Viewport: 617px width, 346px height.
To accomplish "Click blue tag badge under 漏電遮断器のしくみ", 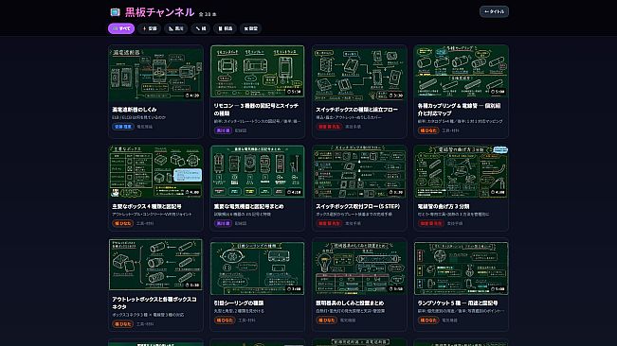I will pyautogui.click(x=123, y=127).
